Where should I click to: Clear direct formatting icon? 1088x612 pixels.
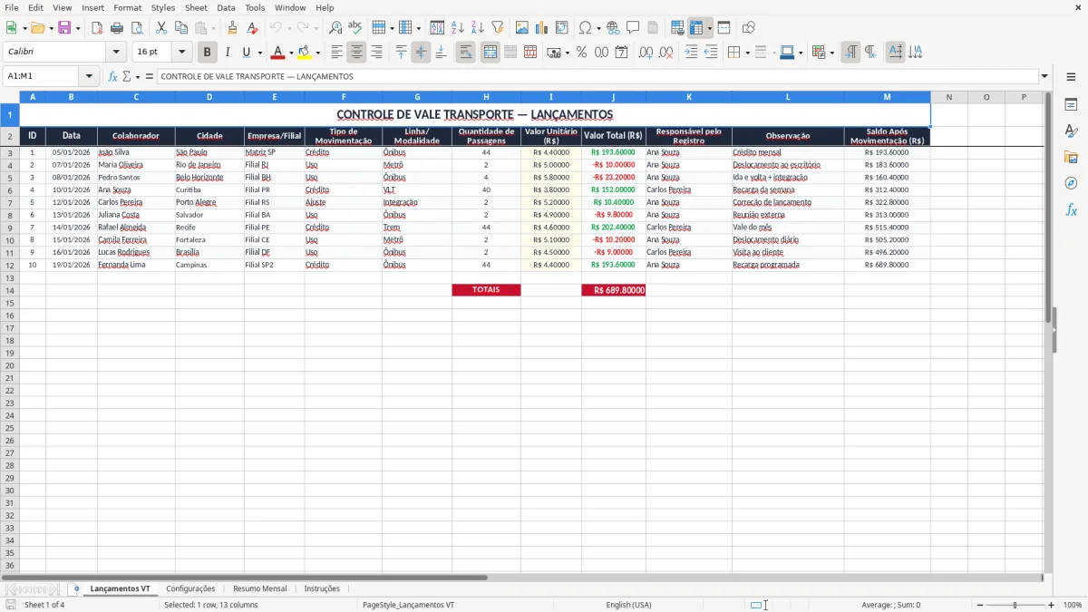click(253, 28)
